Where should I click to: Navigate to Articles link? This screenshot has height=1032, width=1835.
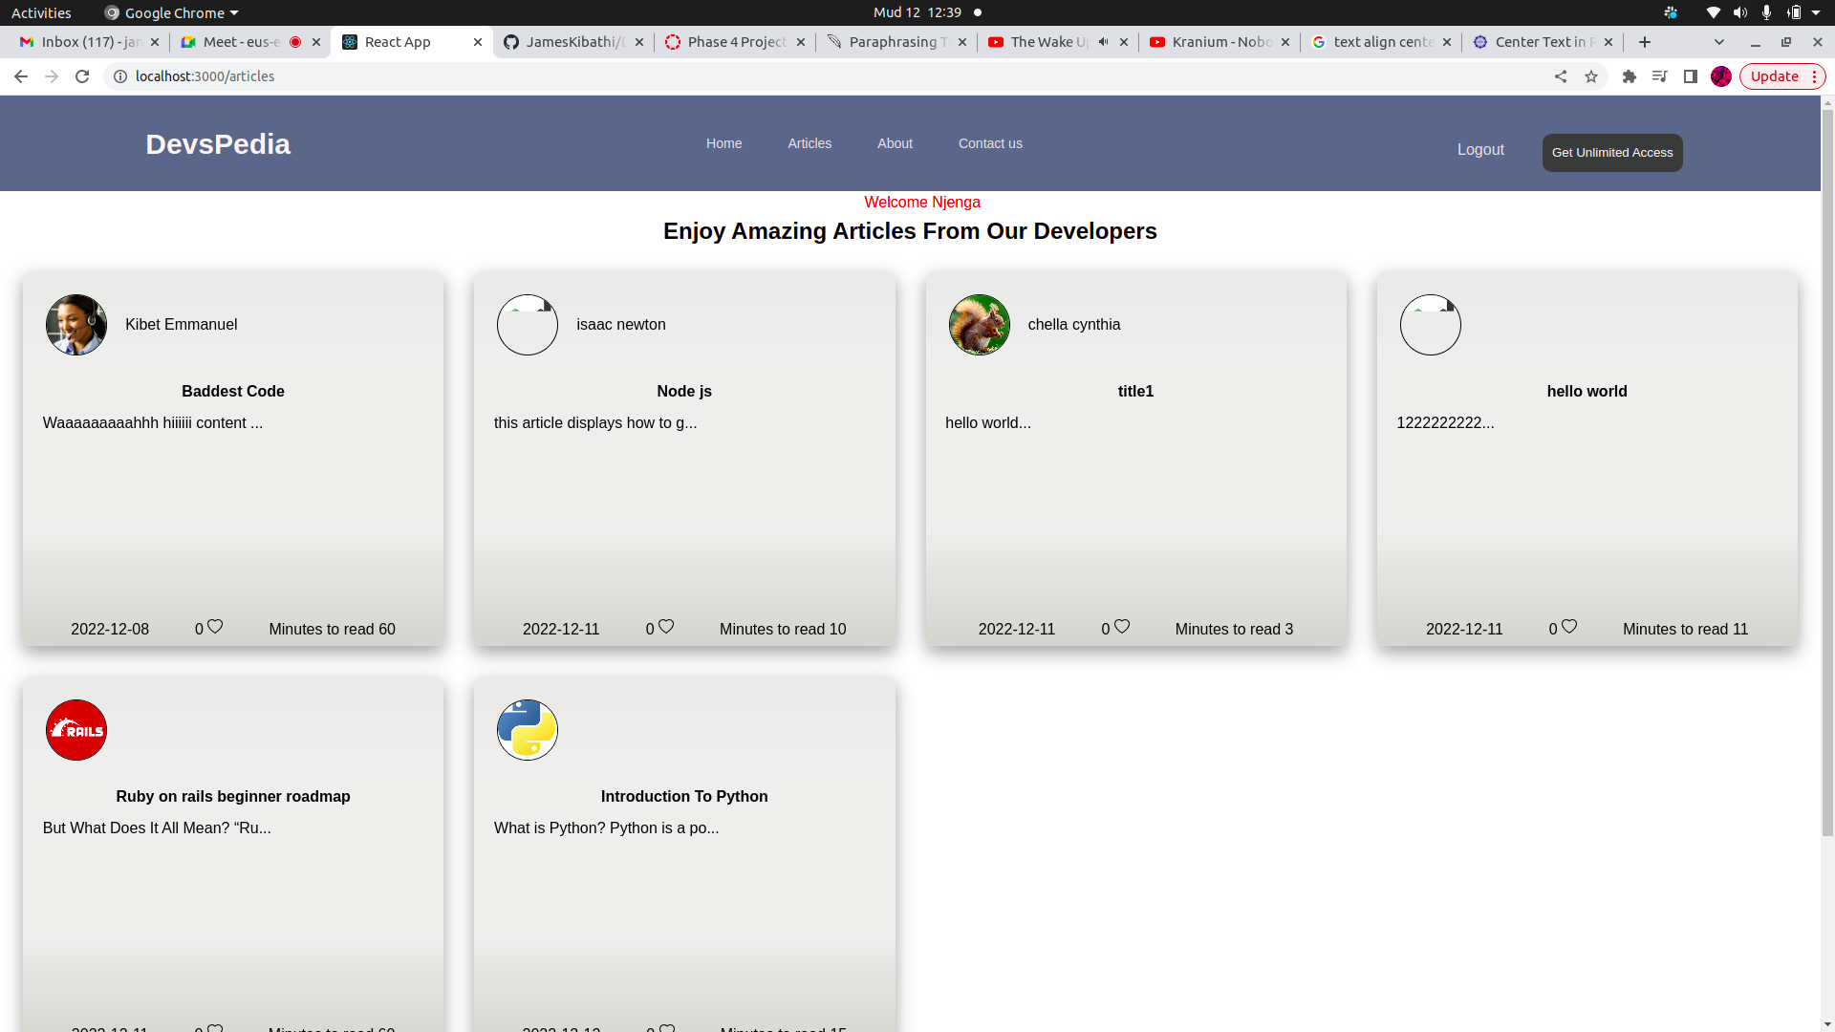point(810,143)
